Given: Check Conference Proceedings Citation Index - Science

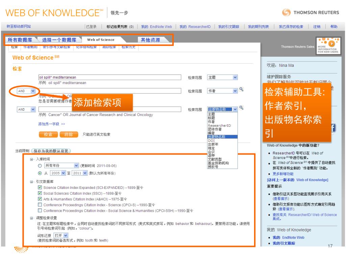Looking at the screenshot, I should coord(40,205).
